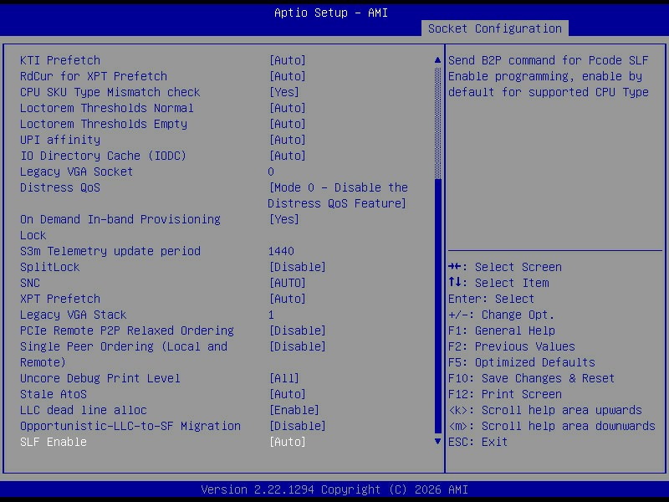Select IO Directory Cache (IODC) label
Viewport: 669px width, 502px height.
(x=103, y=156)
